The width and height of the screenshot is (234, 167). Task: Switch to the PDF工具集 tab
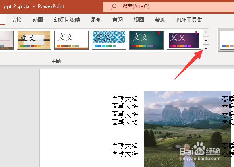click(189, 20)
